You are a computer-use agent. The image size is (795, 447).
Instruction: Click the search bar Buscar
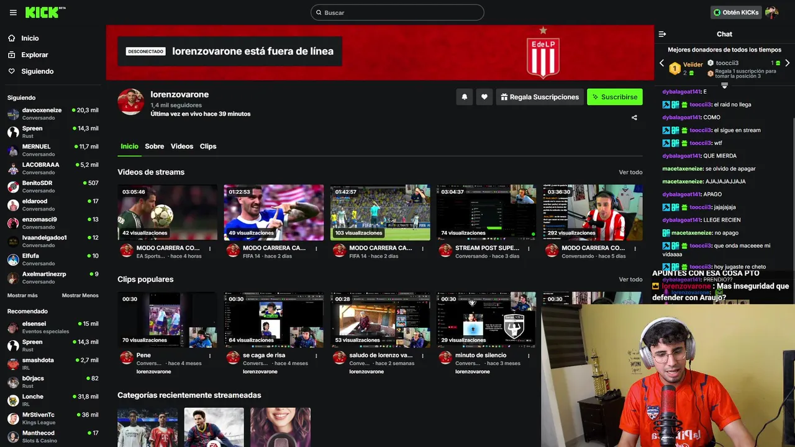[x=397, y=12]
